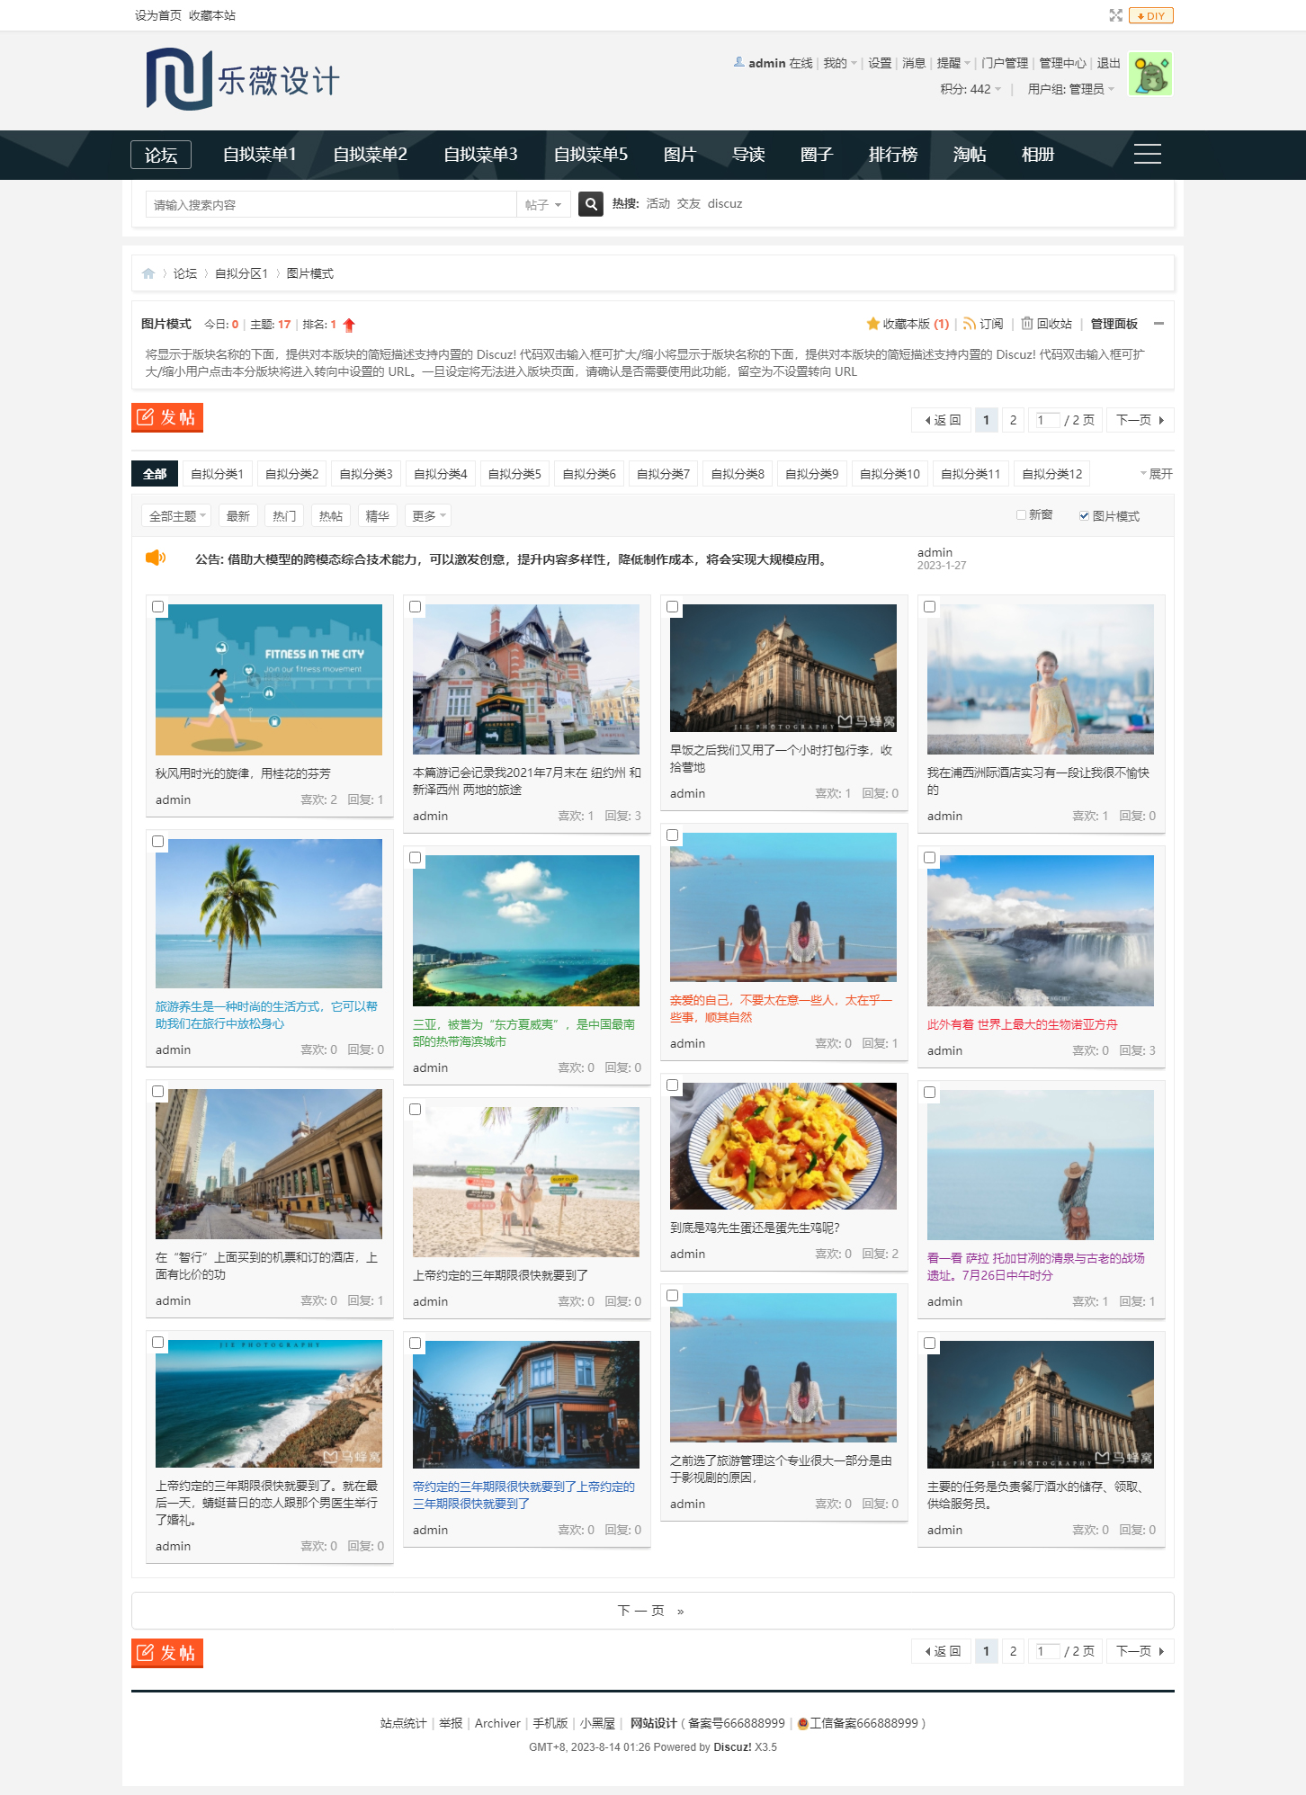Open the 帖子 search type dropdown
The image size is (1306, 1795).
pyautogui.click(x=543, y=205)
